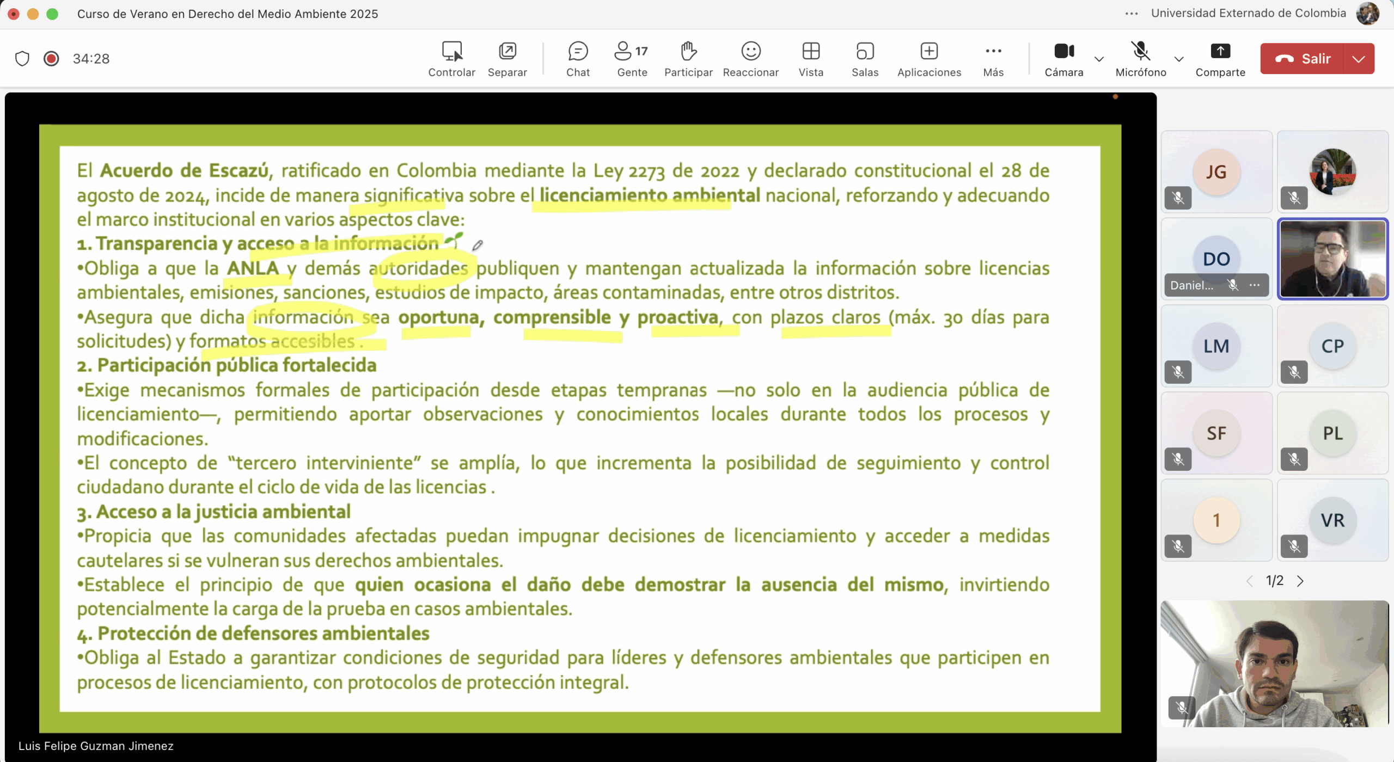Screen dimensions: 1394x762
Task: Open the title bar three-dots menu
Action: 1132,14
